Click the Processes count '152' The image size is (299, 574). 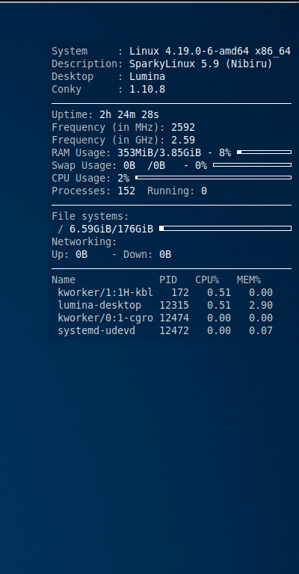[x=126, y=191]
